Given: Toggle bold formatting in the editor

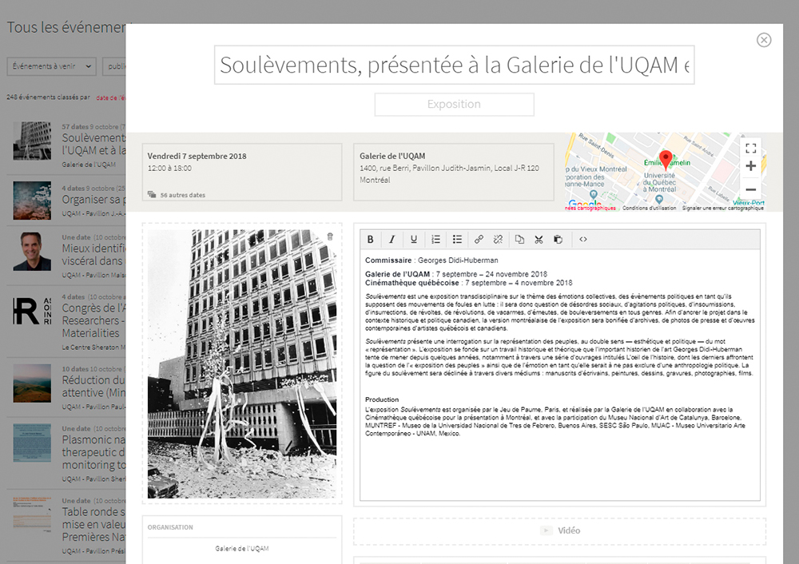Looking at the screenshot, I should [371, 239].
